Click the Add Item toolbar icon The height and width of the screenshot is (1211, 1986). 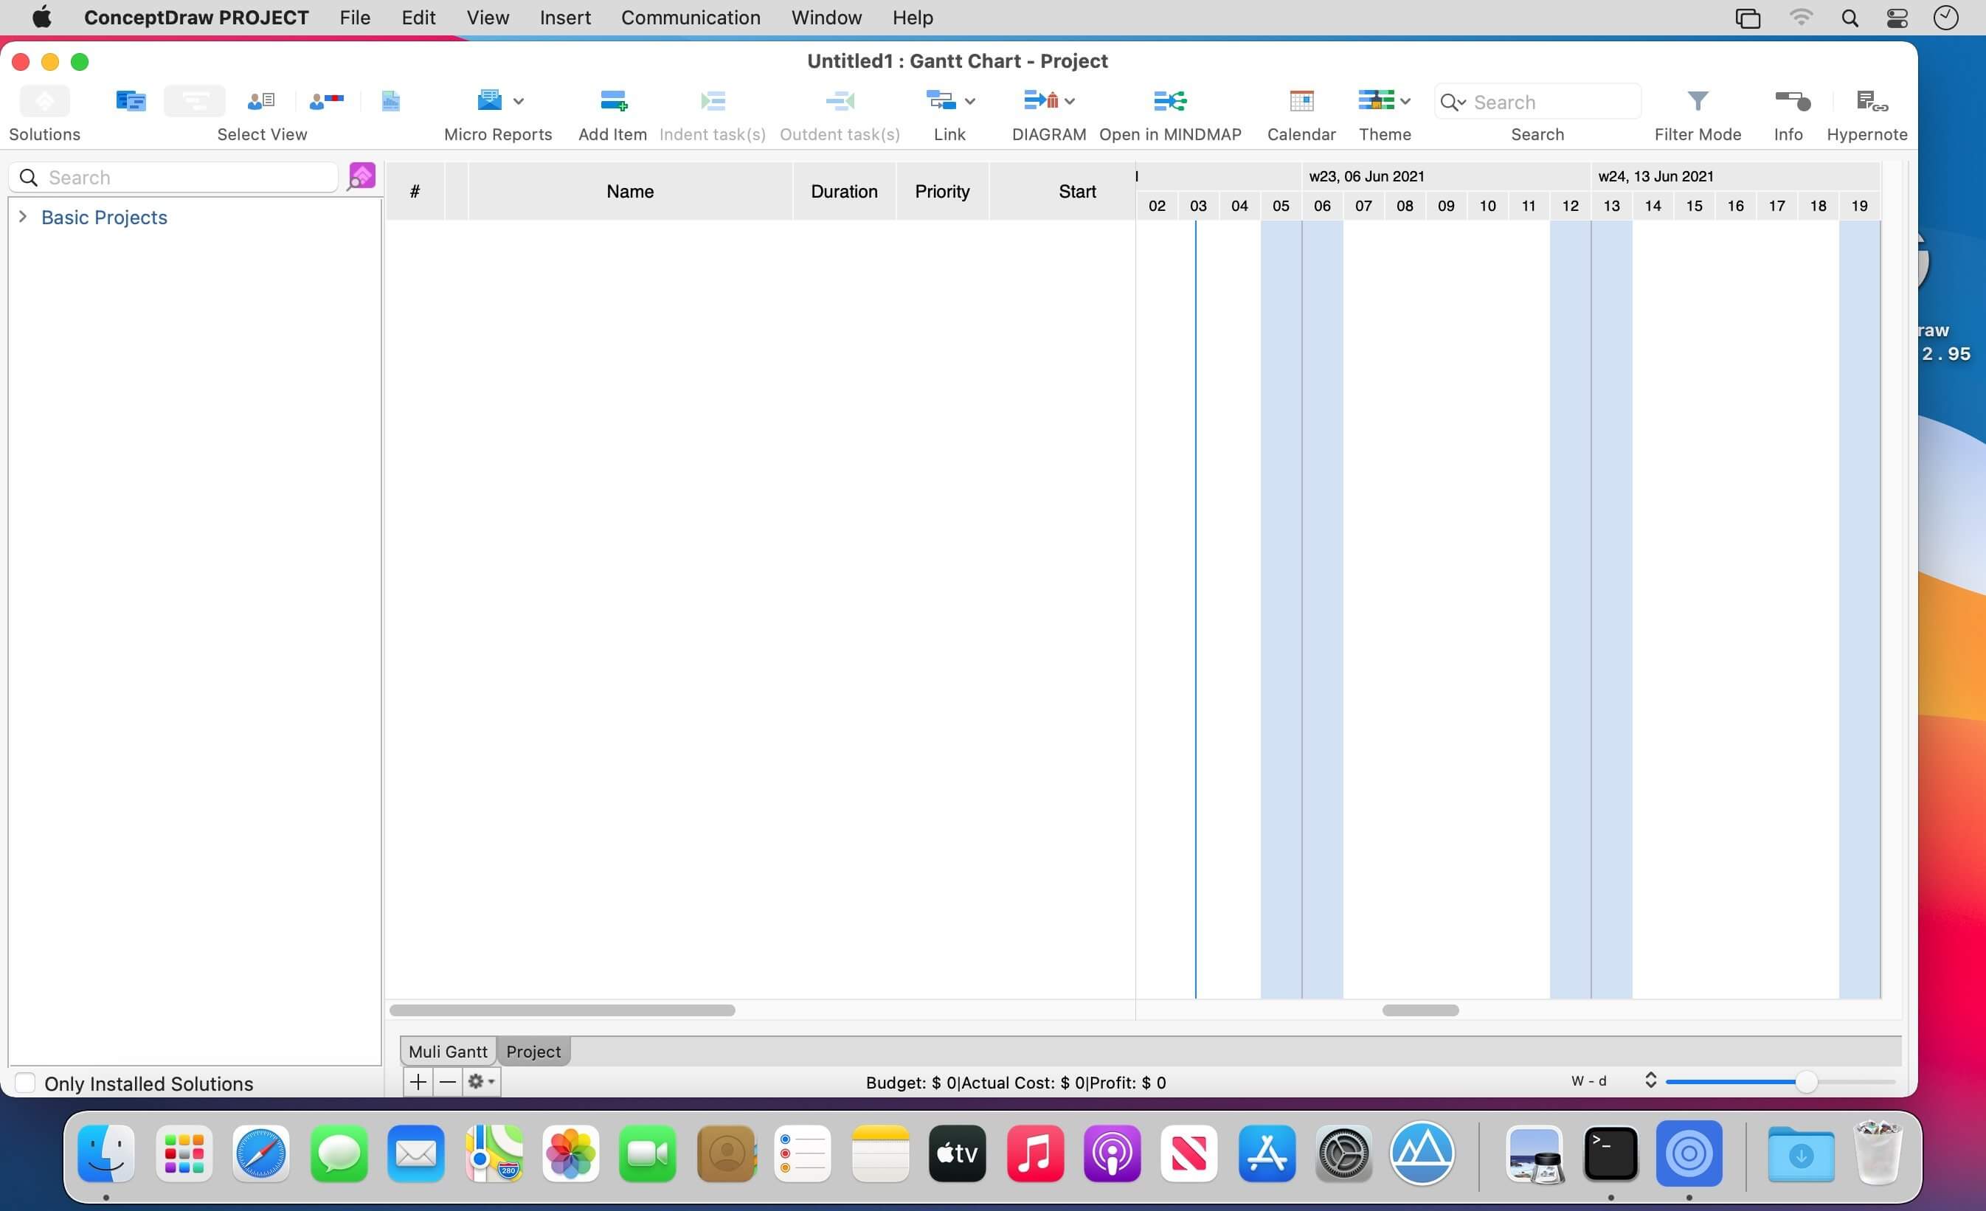click(x=612, y=101)
